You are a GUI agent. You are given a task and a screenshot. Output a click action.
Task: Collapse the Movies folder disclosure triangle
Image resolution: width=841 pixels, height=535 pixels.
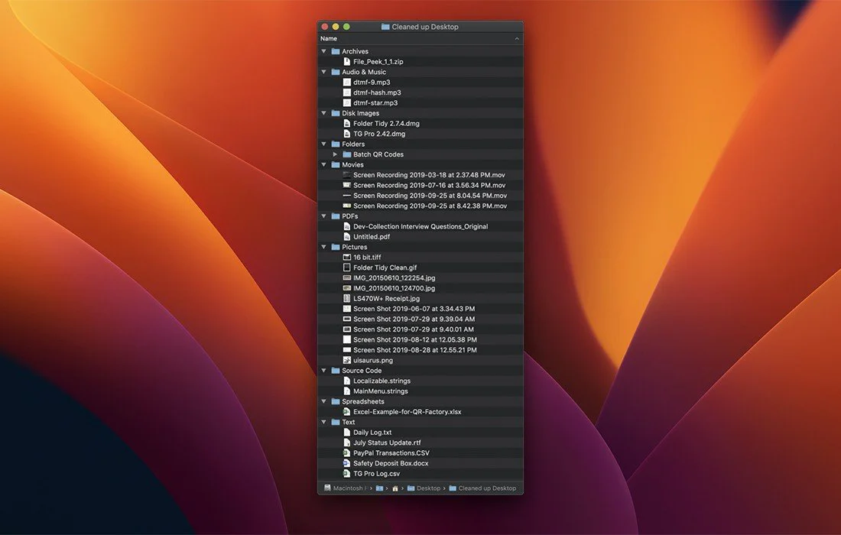(325, 164)
